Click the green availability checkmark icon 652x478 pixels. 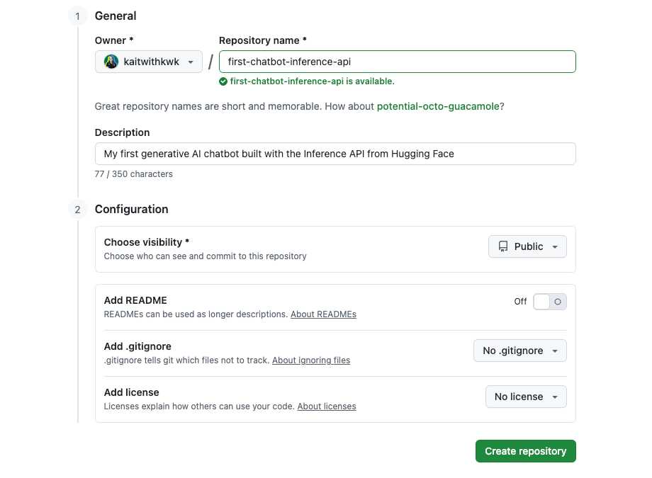pos(223,81)
